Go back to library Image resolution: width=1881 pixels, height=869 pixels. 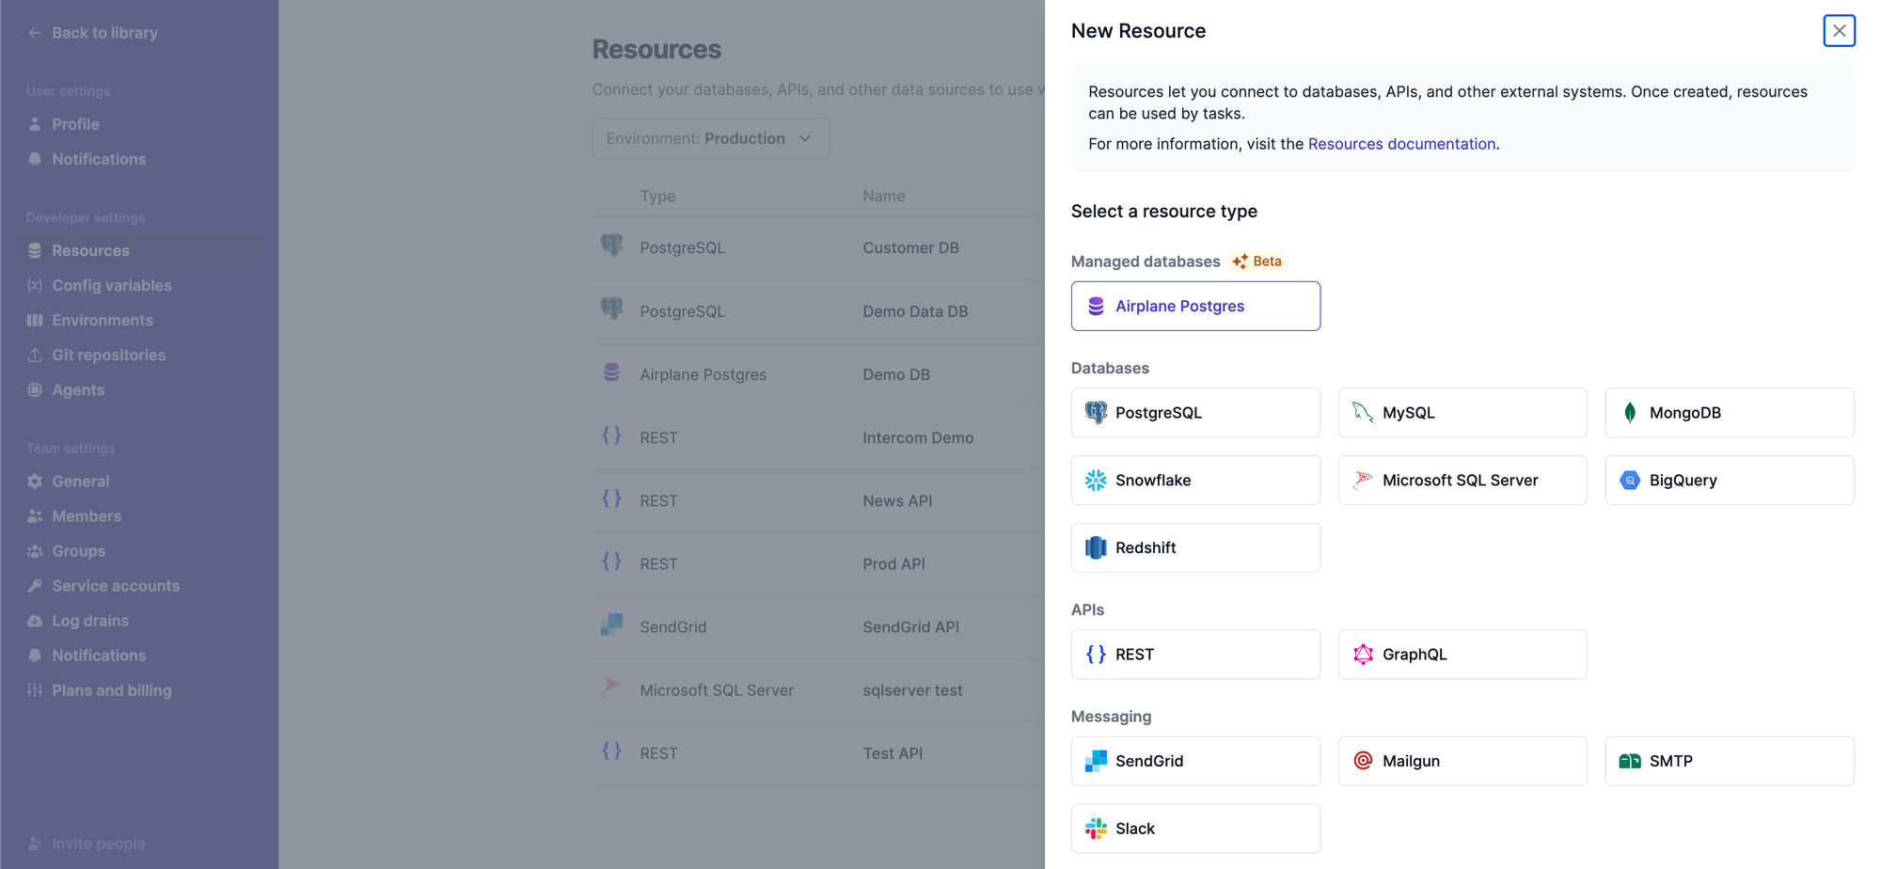(92, 33)
